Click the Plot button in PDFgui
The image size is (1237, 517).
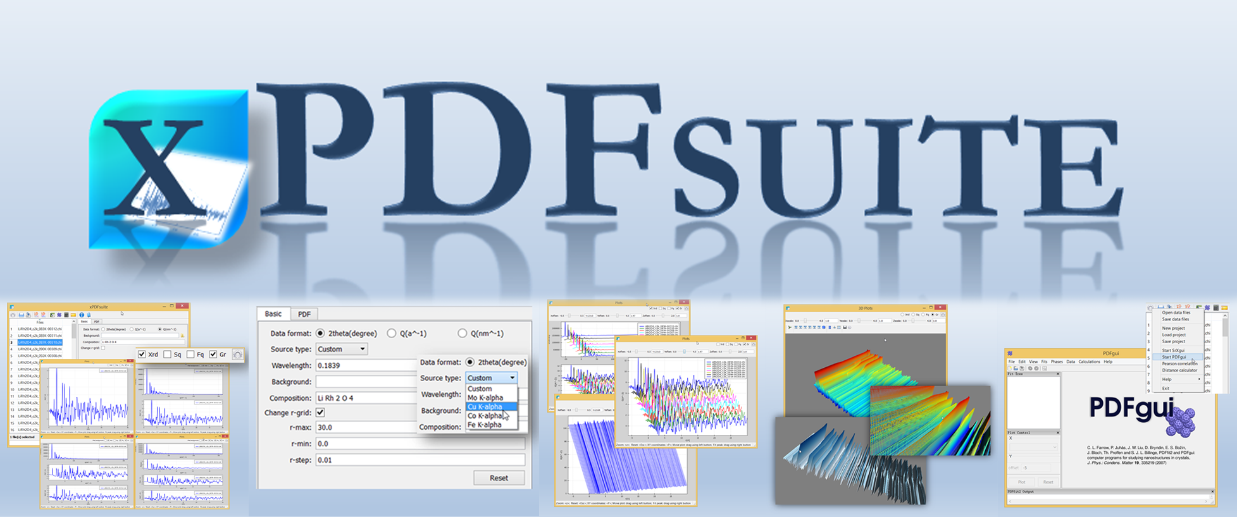[x=1022, y=482]
